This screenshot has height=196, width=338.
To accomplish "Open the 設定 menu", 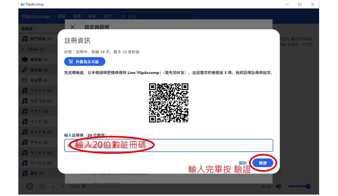I will coord(107,16).
